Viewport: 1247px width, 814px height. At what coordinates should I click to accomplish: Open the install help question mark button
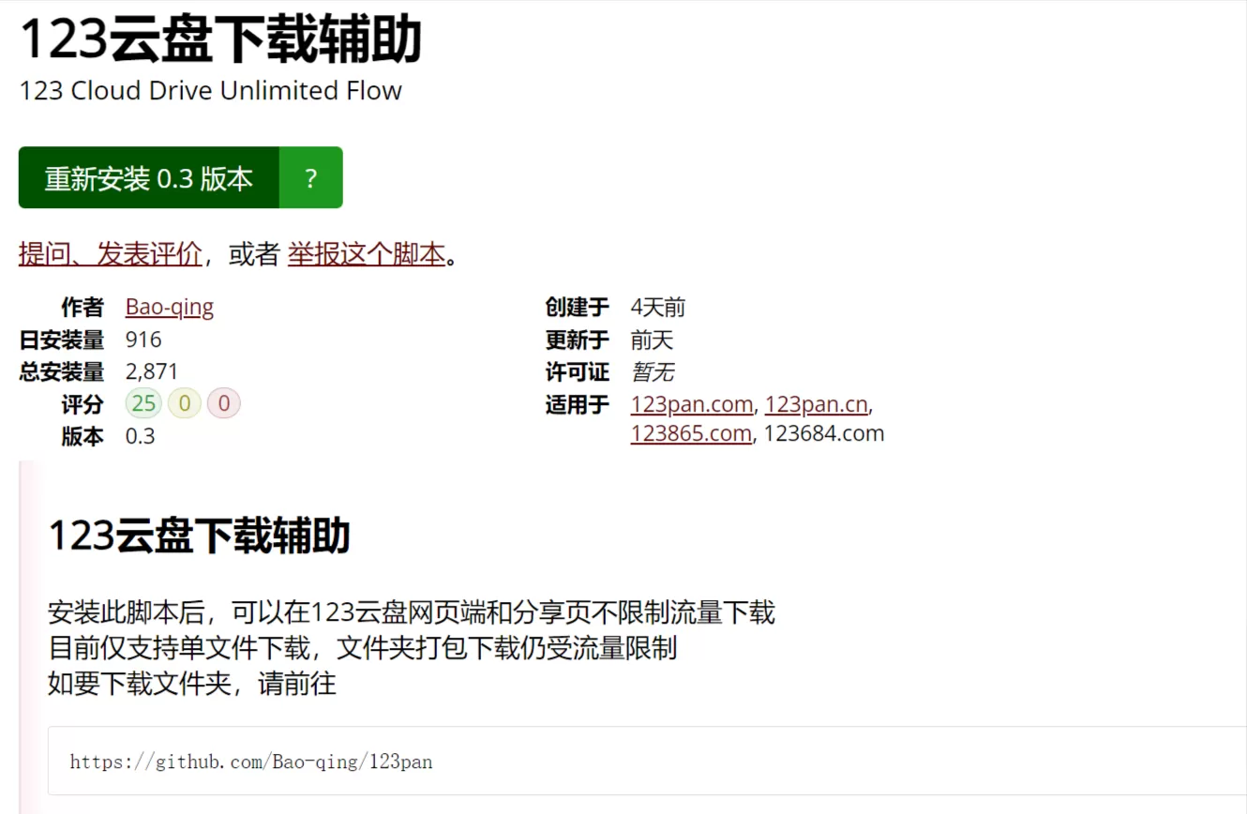pos(311,177)
